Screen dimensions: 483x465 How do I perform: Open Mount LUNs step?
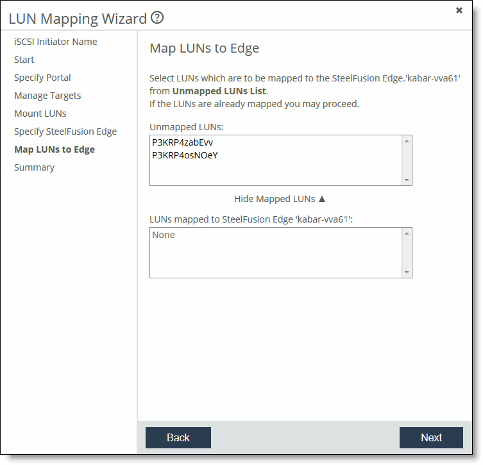pyautogui.click(x=40, y=114)
